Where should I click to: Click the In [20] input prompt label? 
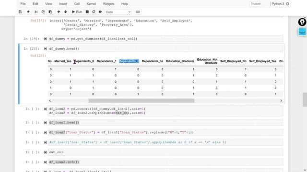point(32,49)
